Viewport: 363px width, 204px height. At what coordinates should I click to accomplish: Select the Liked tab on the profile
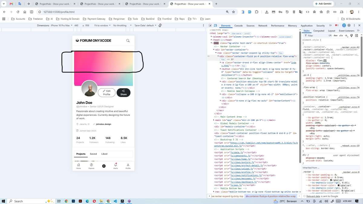tap(104, 154)
